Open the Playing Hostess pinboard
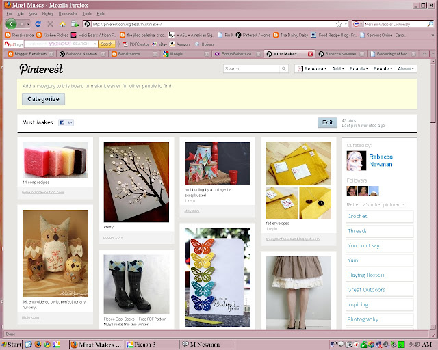Image resolution: width=438 pixels, height=350 pixels. (380, 275)
